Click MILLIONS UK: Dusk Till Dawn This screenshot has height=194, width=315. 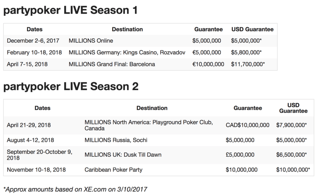(x=123, y=155)
